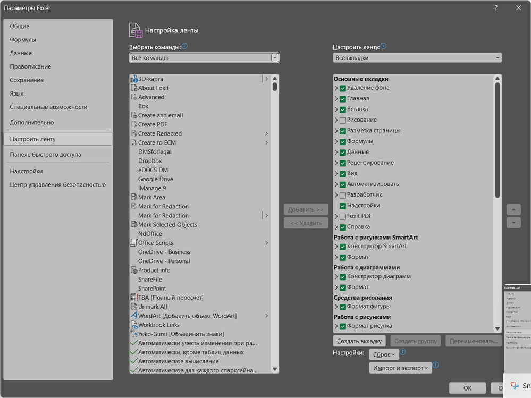Click the << Удалить button
This screenshot has height=398, width=531.
(306, 223)
